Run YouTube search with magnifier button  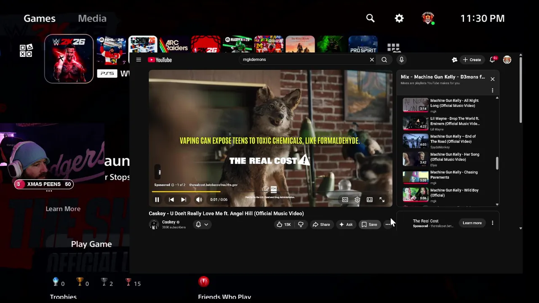(384, 60)
